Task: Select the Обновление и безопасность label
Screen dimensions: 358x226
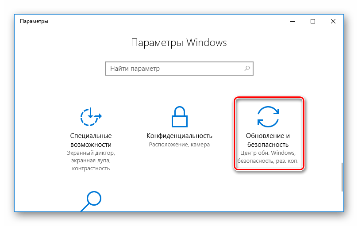Action: click(x=268, y=140)
